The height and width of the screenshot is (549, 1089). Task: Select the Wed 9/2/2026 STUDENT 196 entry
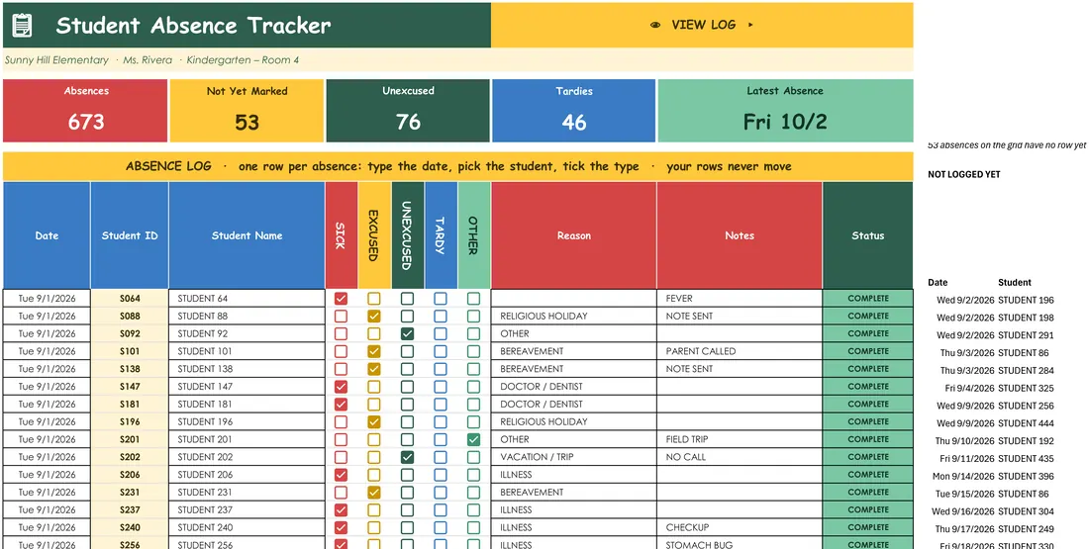995,300
